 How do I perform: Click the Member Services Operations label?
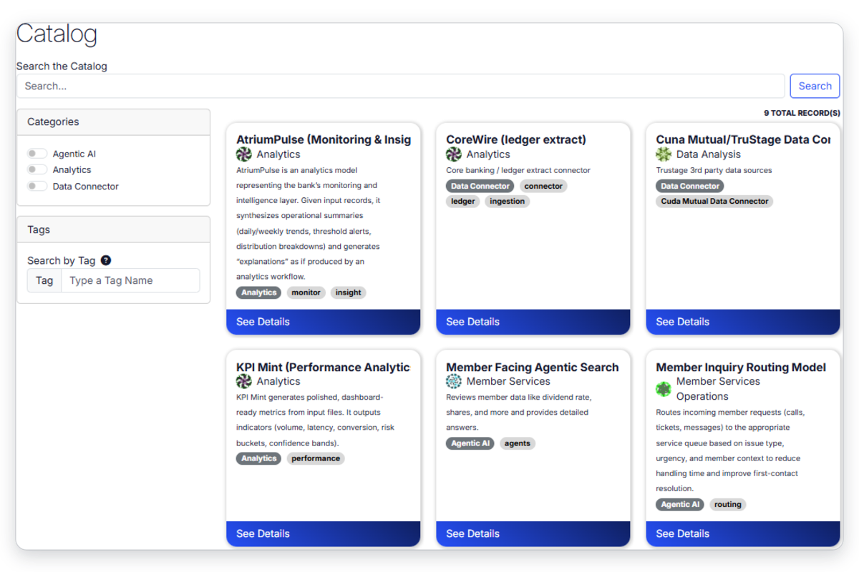718,389
